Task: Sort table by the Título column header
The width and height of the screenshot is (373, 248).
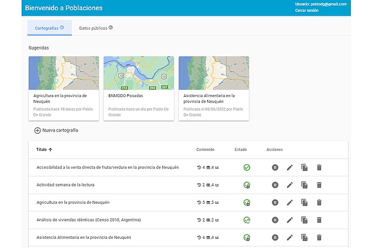Action: click(x=44, y=149)
